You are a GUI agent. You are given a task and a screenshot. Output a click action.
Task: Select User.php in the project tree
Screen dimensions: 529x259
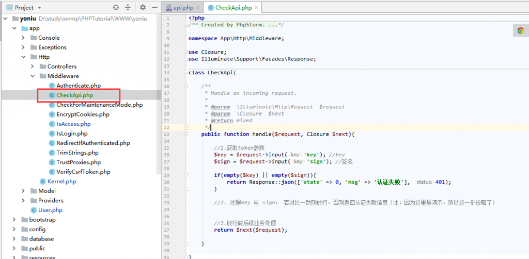click(50, 211)
